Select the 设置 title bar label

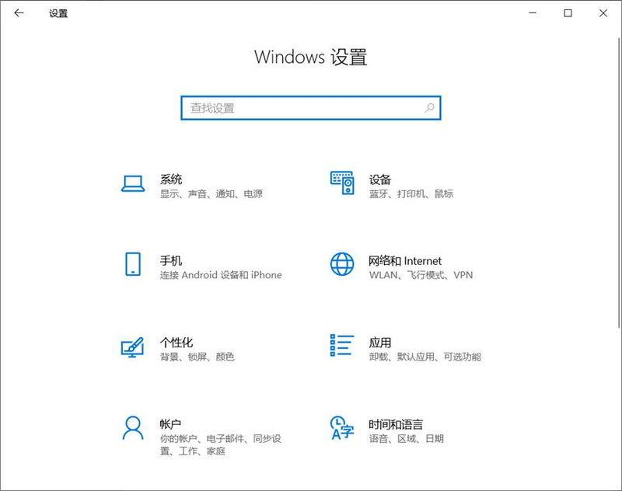pyautogui.click(x=58, y=13)
